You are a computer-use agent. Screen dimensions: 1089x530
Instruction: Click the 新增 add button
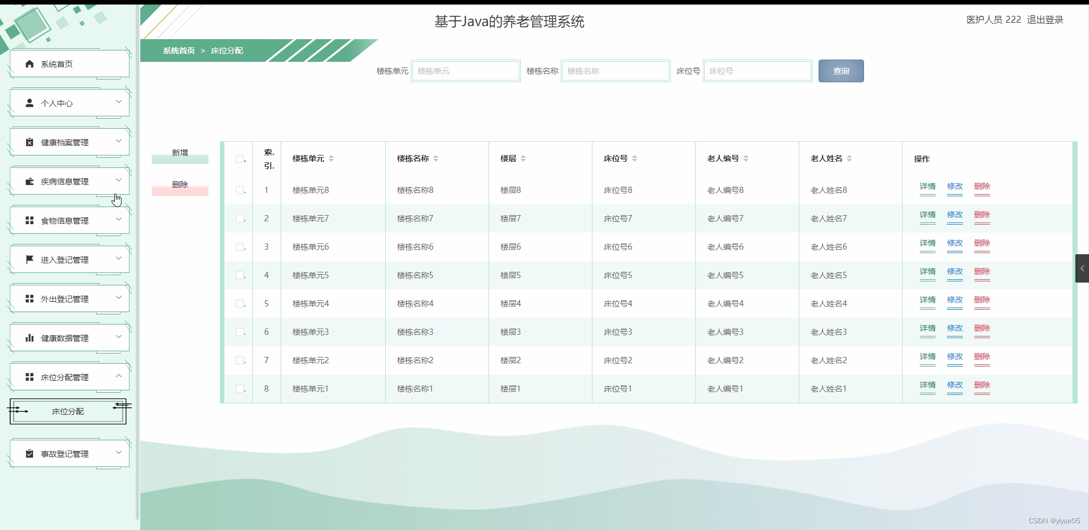pos(180,153)
